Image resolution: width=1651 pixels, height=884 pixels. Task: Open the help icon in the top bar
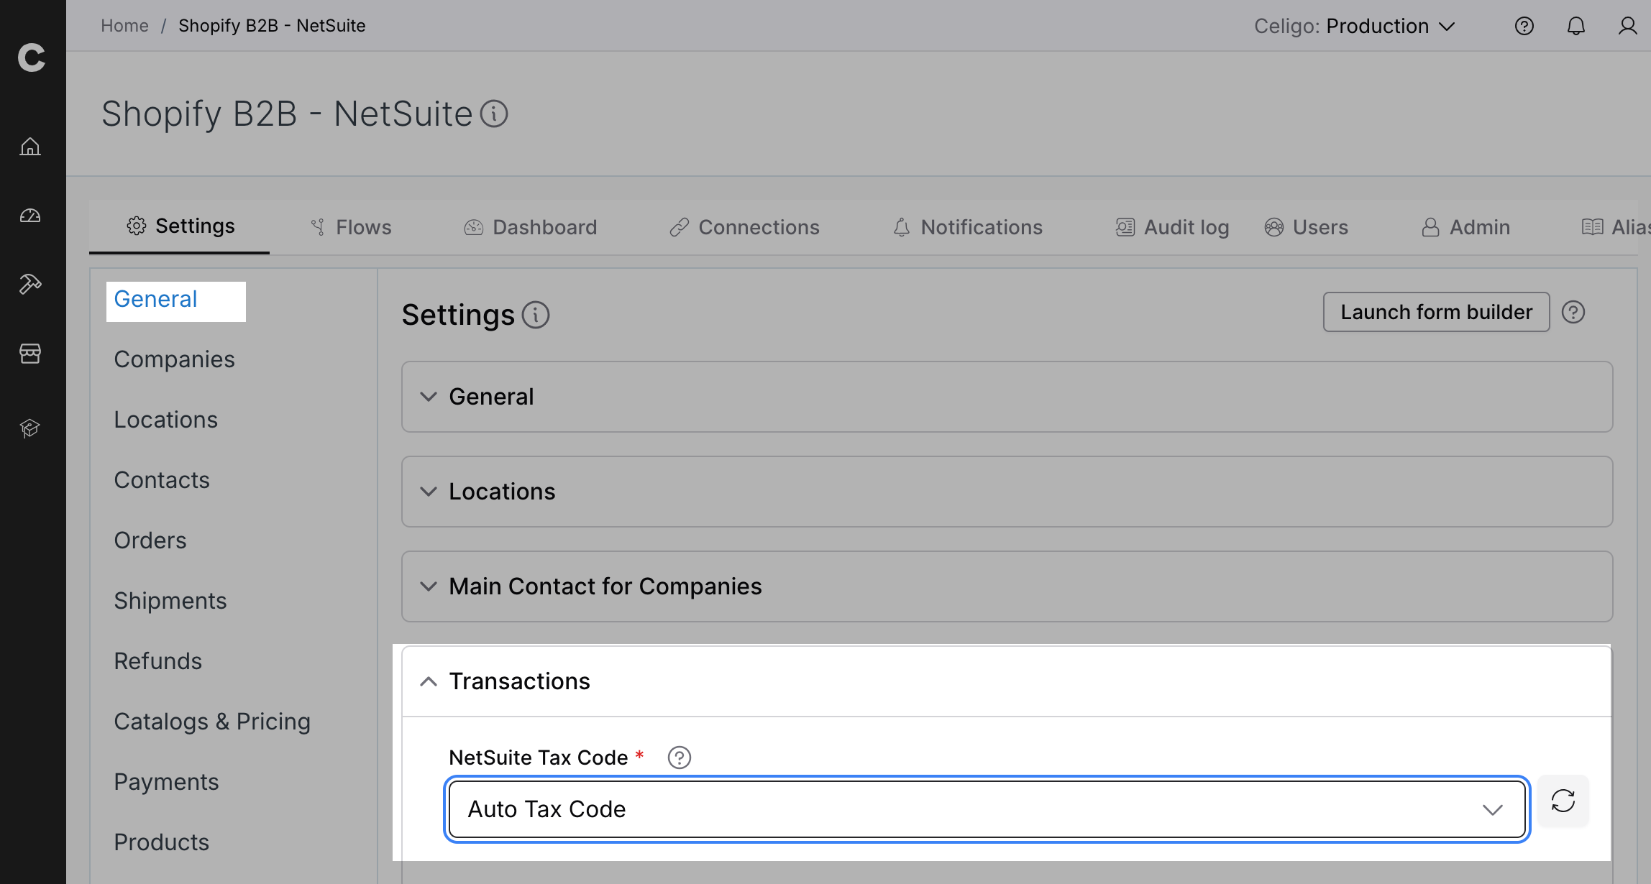click(x=1524, y=26)
